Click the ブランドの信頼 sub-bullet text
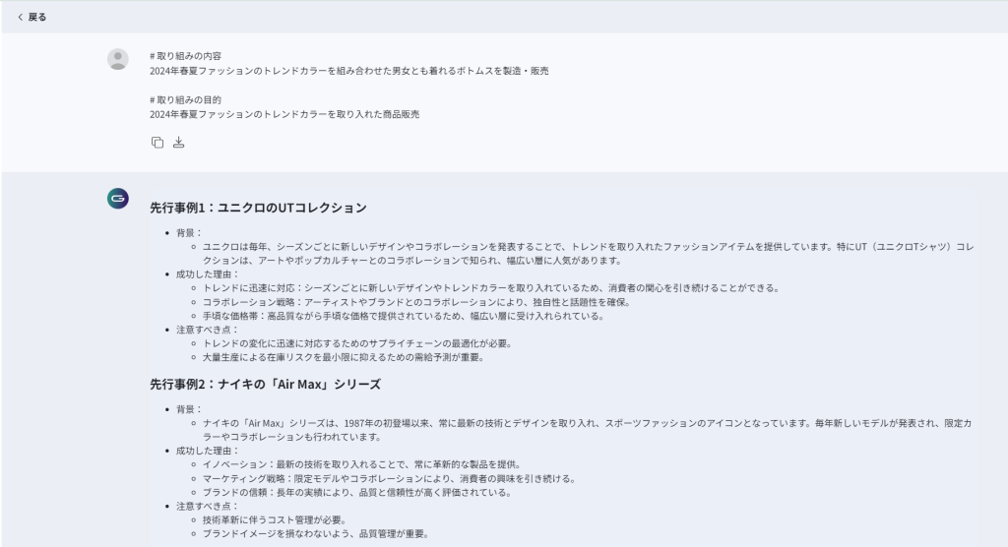 pos(356,492)
